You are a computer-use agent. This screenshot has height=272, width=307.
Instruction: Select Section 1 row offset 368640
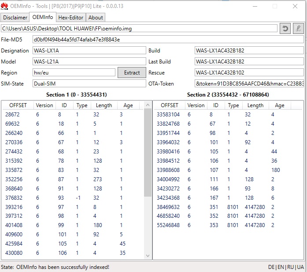coord(73,188)
